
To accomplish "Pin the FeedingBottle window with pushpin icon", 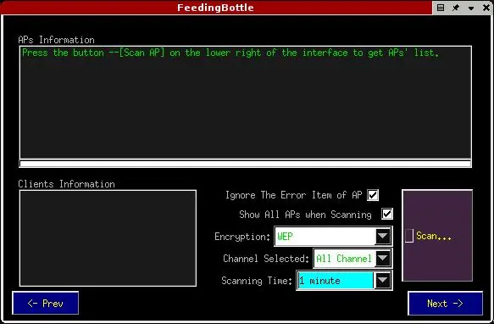I will (456, 8).
